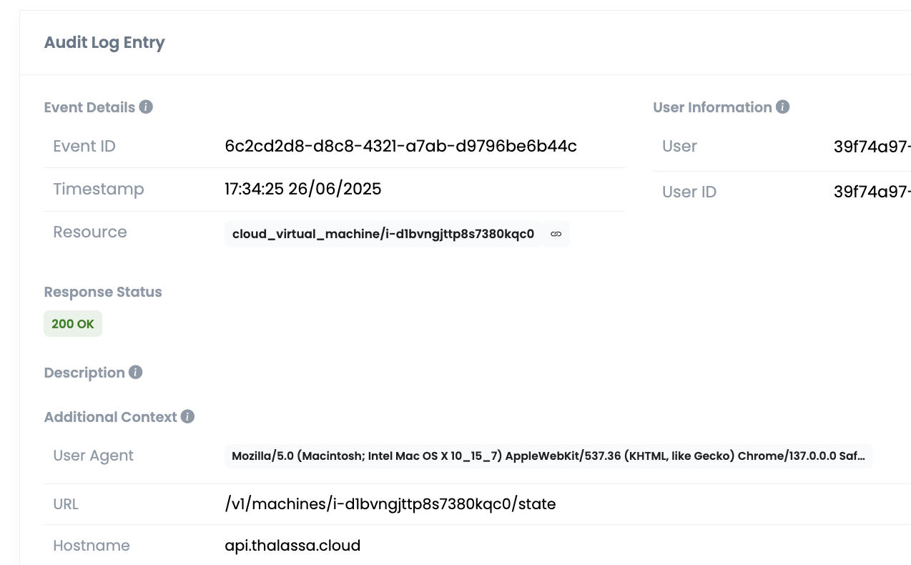This screenshot has height=565, width=911.
Task: Select the User value starting with 39f74a97
Action: click(x=871, y=146)
